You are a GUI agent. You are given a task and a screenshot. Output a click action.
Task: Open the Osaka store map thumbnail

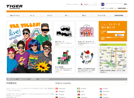pyautogui.click(x=113, y=58)
